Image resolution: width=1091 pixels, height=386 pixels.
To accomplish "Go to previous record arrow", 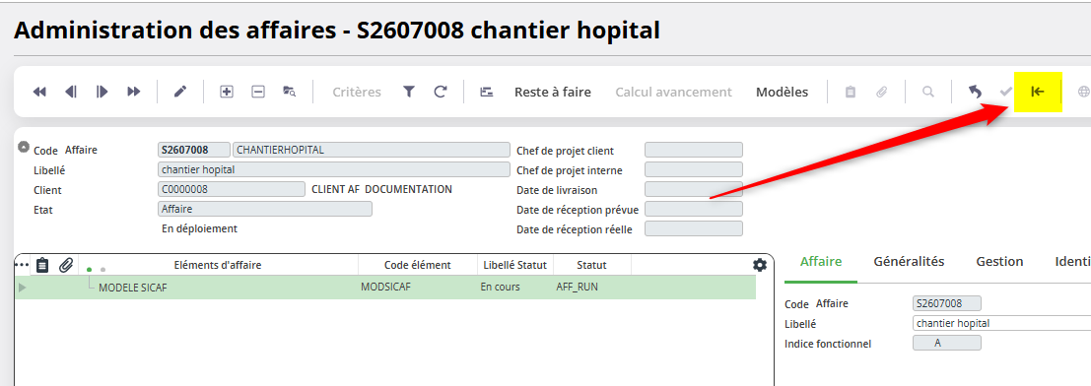I will pos(71,92).
